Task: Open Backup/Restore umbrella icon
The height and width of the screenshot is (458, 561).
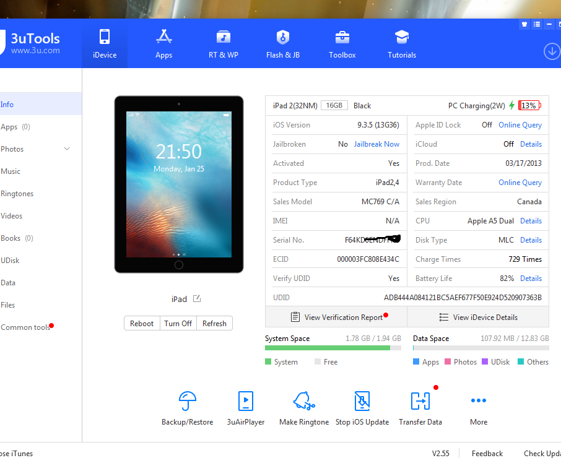Action: click(188, 401)
